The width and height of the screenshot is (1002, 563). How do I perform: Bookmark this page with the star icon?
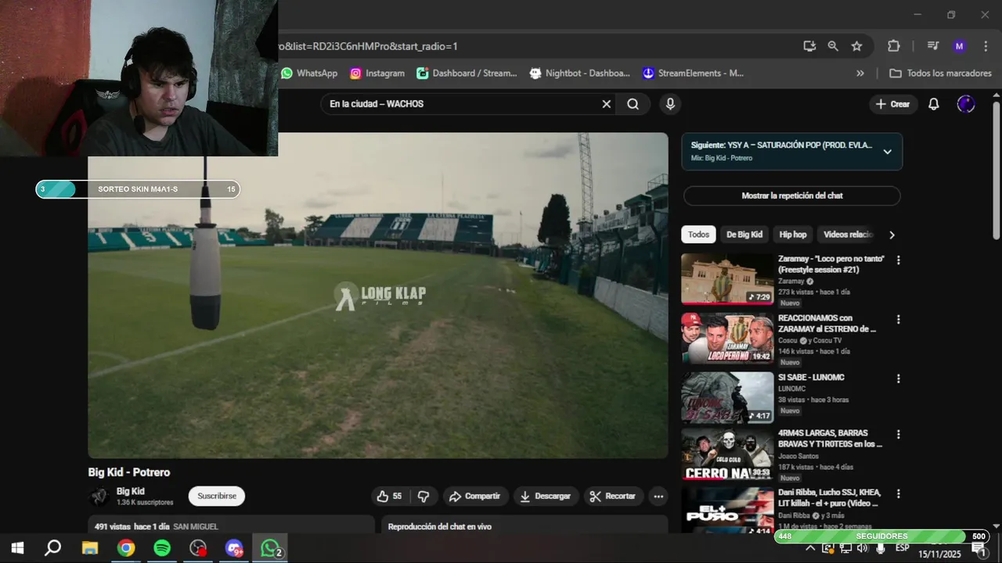[x=856, y=46]
